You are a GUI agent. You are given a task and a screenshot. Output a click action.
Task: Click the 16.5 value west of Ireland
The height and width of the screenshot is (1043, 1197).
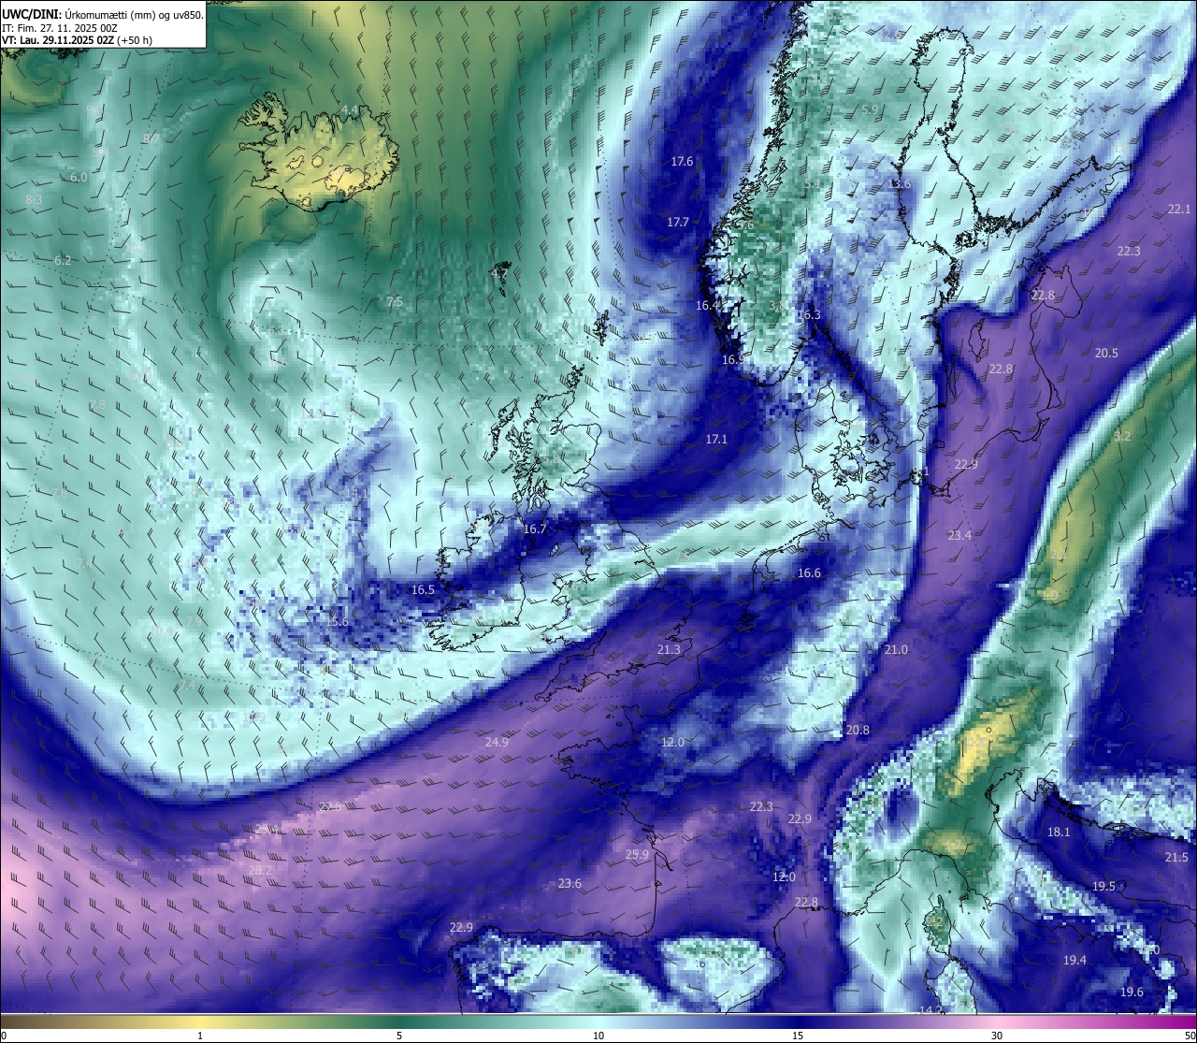tap(423, 589)
